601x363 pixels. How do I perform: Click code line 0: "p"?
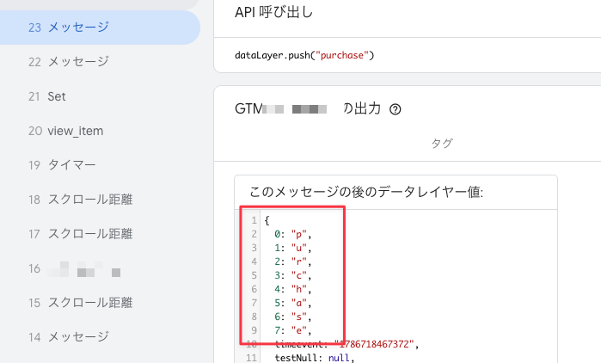(293, 234)
